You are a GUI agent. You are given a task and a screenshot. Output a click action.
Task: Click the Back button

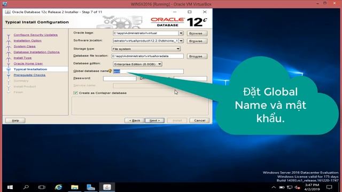135,121
